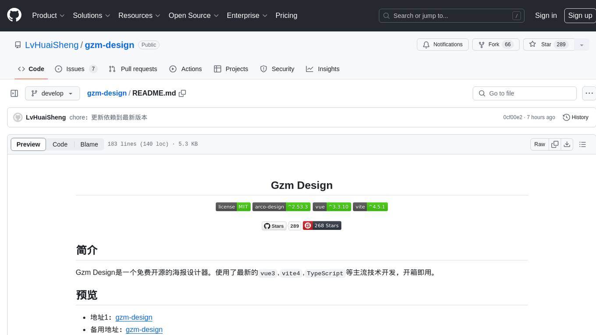Focus the Search or jump to field
The width and height of the screenshot is (596, 335).
[x=452, y=16]
